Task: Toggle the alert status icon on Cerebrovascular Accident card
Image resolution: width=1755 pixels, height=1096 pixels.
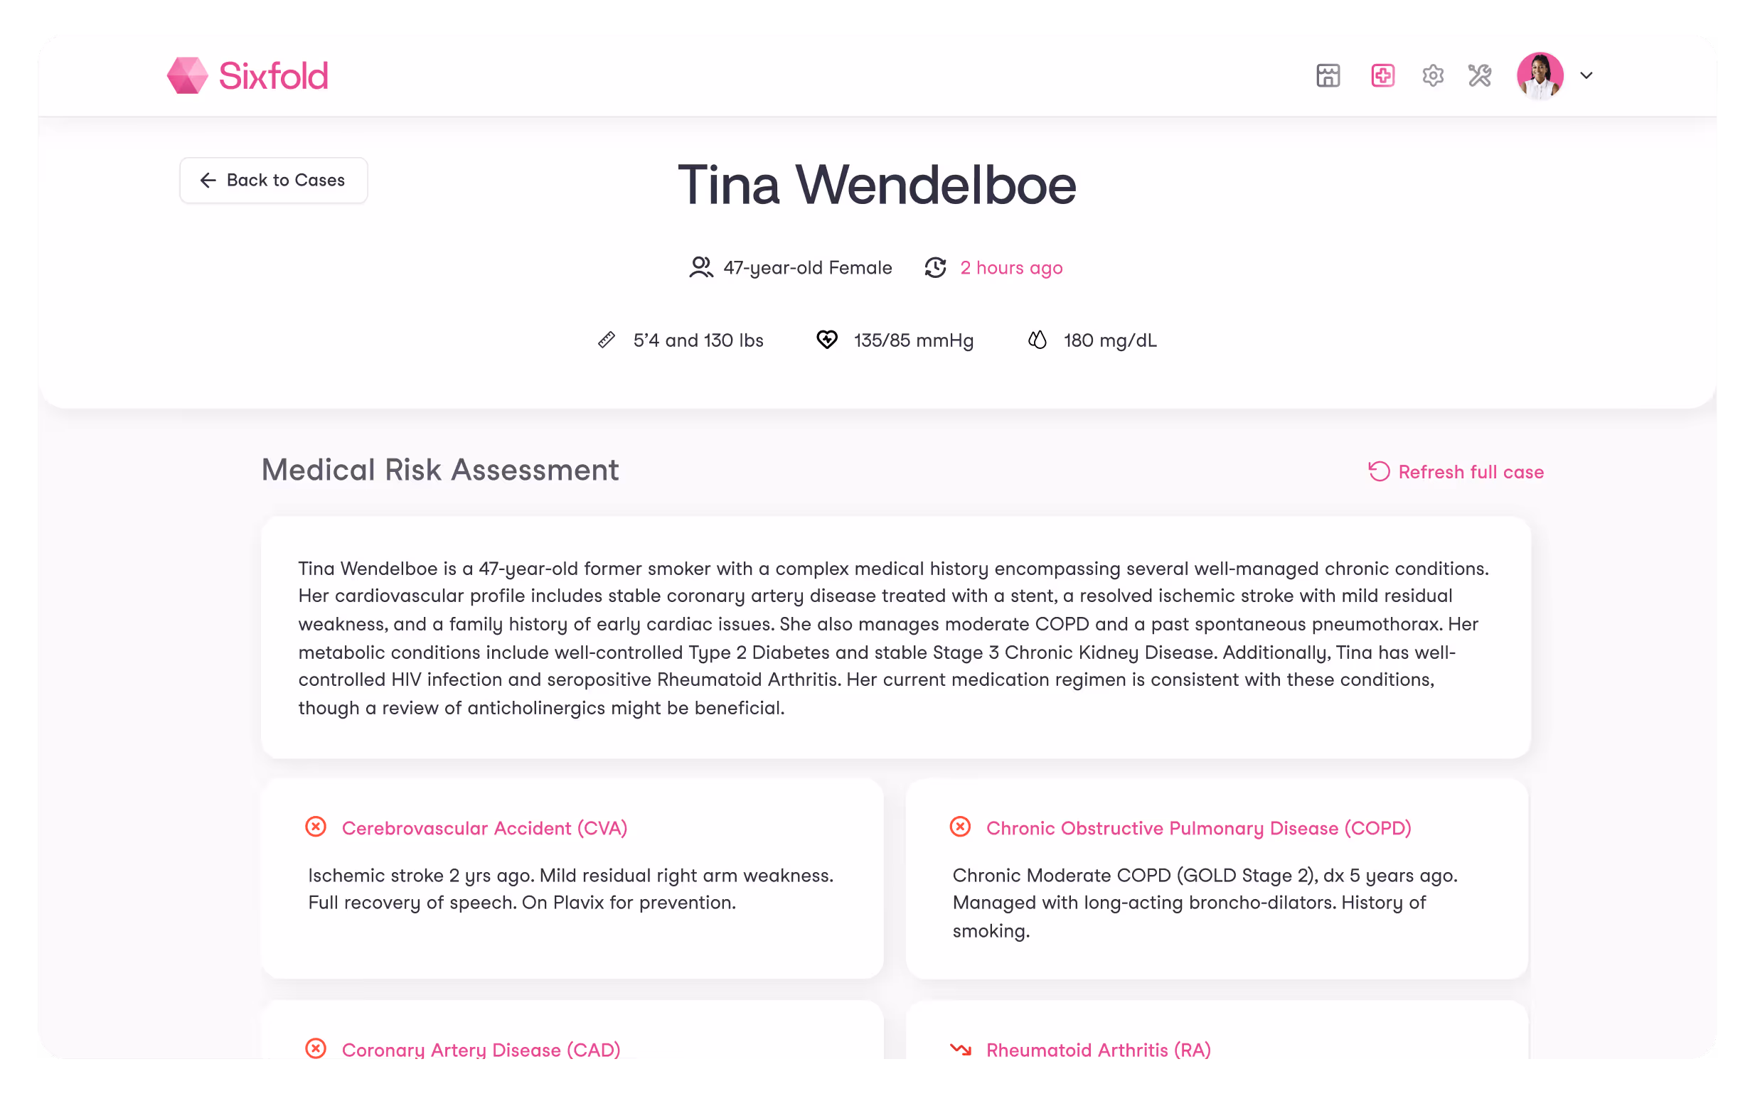Action: 317,827
